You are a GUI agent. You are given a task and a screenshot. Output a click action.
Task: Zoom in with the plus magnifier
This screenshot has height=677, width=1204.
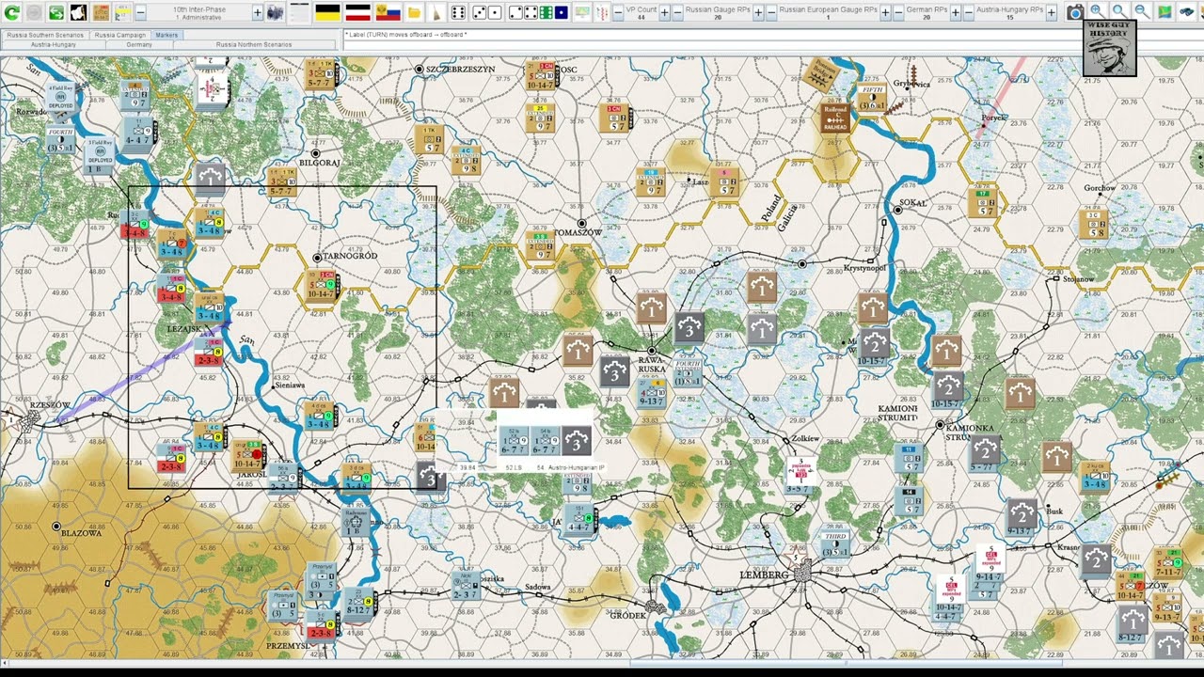click(x=1097, y=12)
